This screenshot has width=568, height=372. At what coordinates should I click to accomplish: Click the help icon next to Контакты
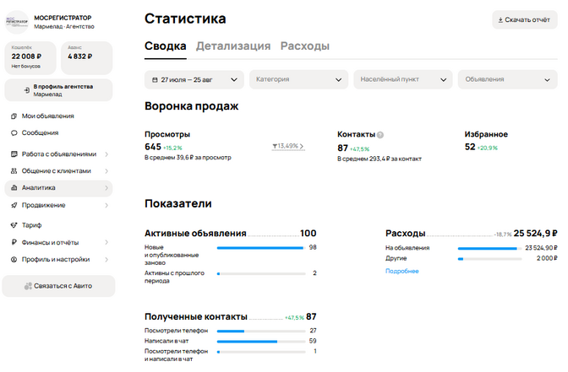380,135
